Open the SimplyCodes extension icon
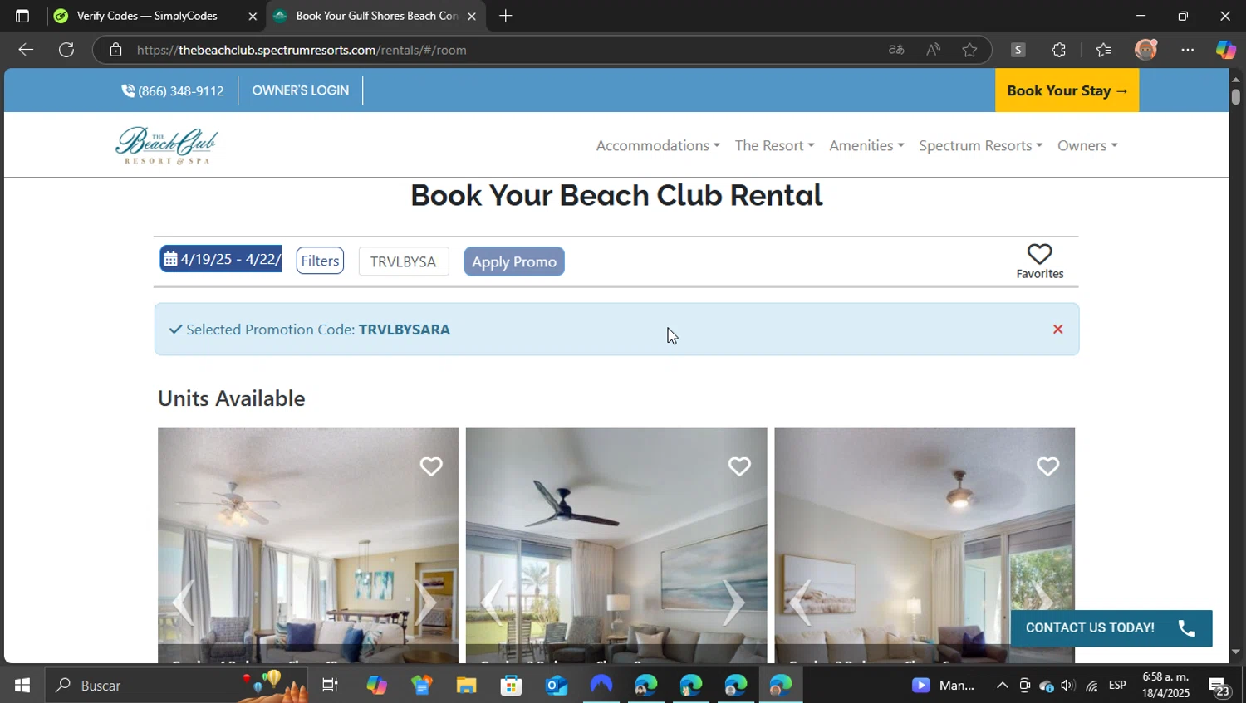Image resolution: width=1246 pixels, height=703 pixels. (x=1018, y=50)
